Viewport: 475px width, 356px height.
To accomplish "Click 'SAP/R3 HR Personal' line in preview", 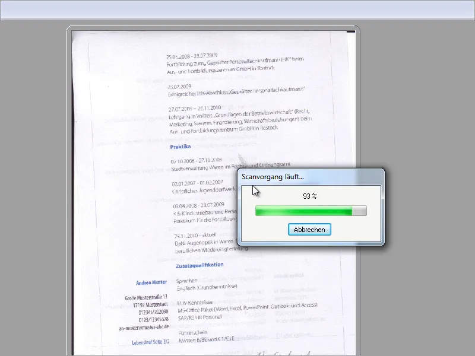I will click(199, 317).
